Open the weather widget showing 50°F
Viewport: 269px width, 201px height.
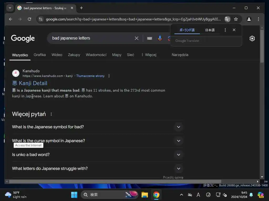pos(16,195)
